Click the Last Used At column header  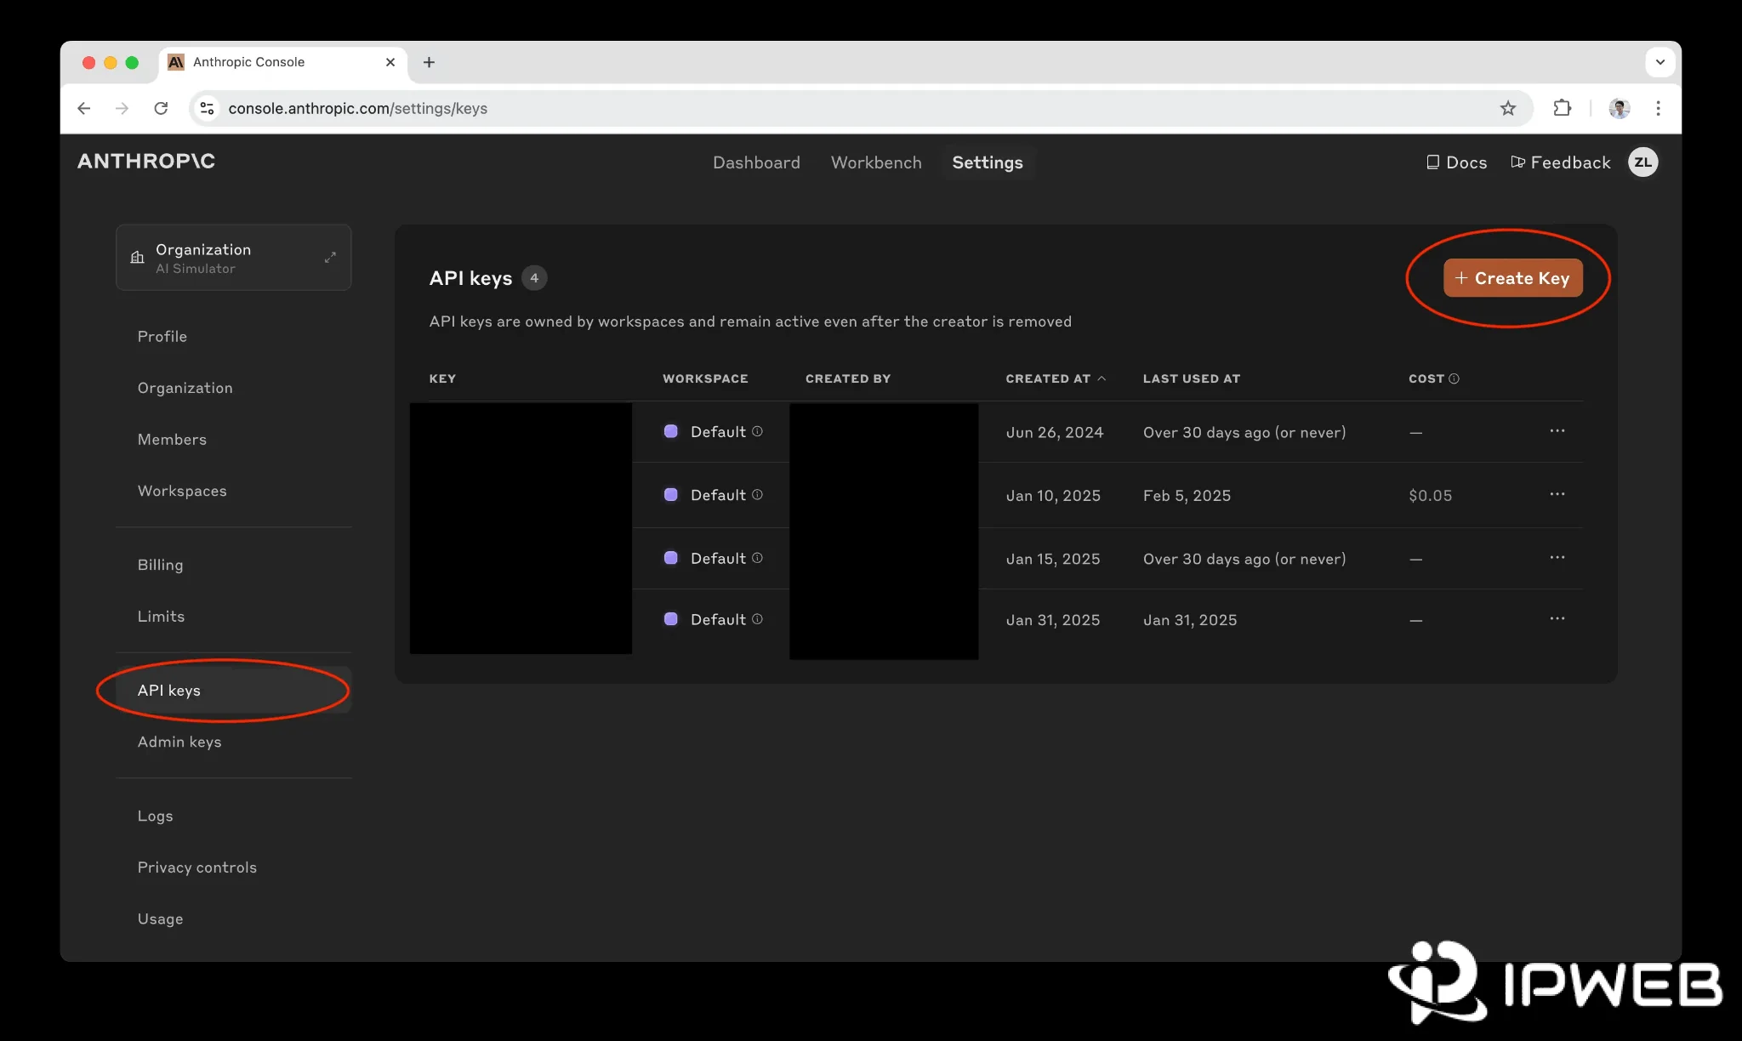click(x=1191, y=378)
